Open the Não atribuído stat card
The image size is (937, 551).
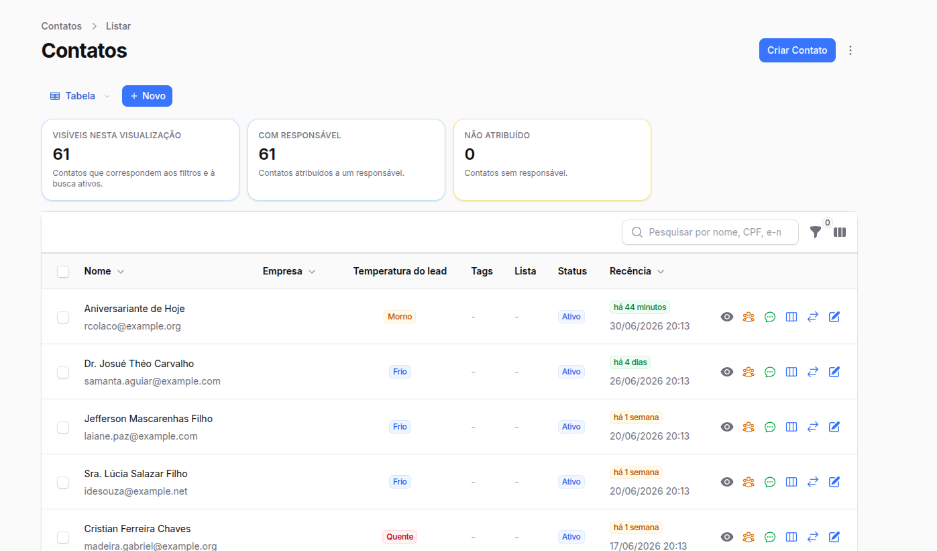tap(552, 160)
